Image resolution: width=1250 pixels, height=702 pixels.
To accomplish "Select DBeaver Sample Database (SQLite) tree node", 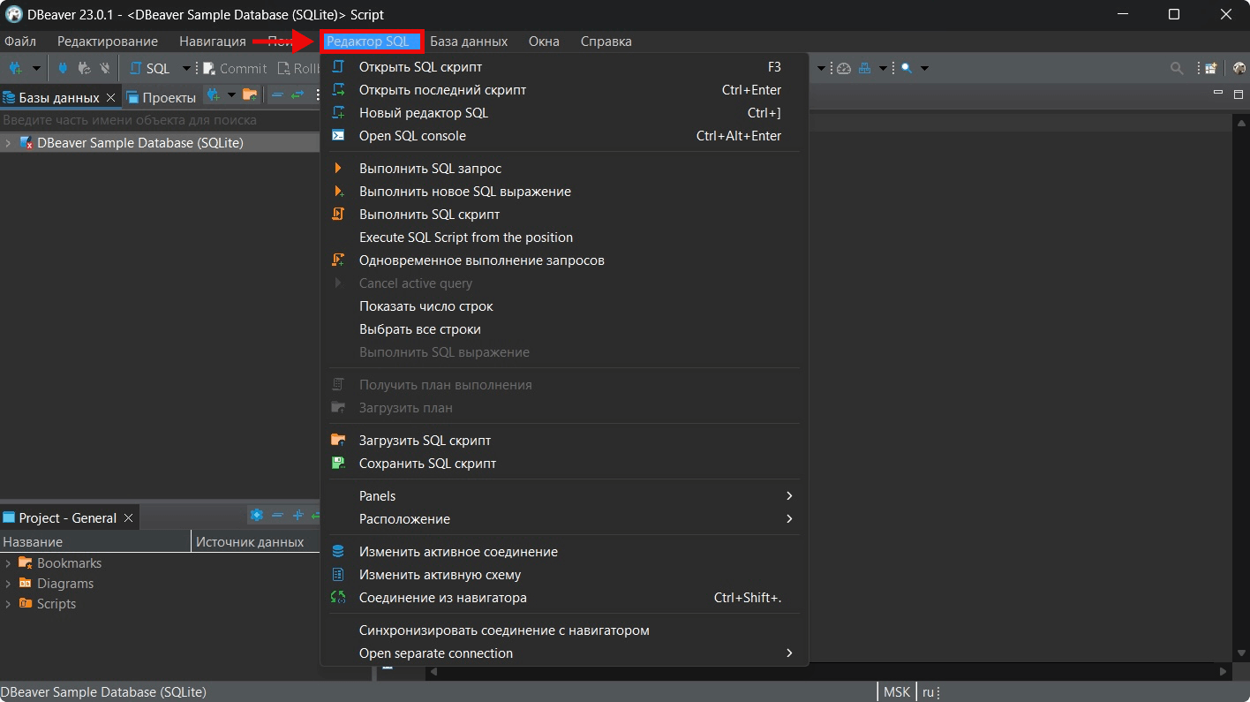I will [x=140, y=142].
